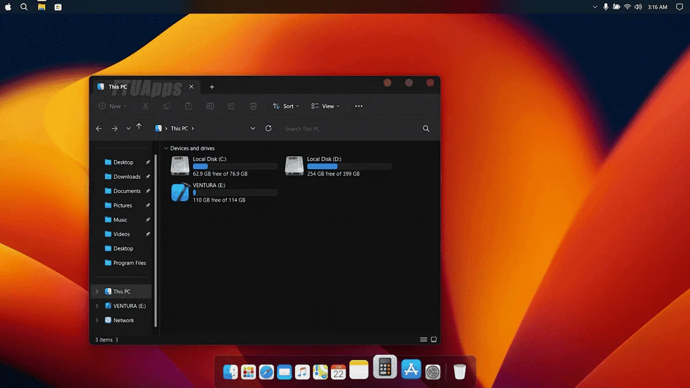Image resolution: width=690 pixels, height=388 pixels.
Task: Open Maps in the dock
Action: (321, 372)
